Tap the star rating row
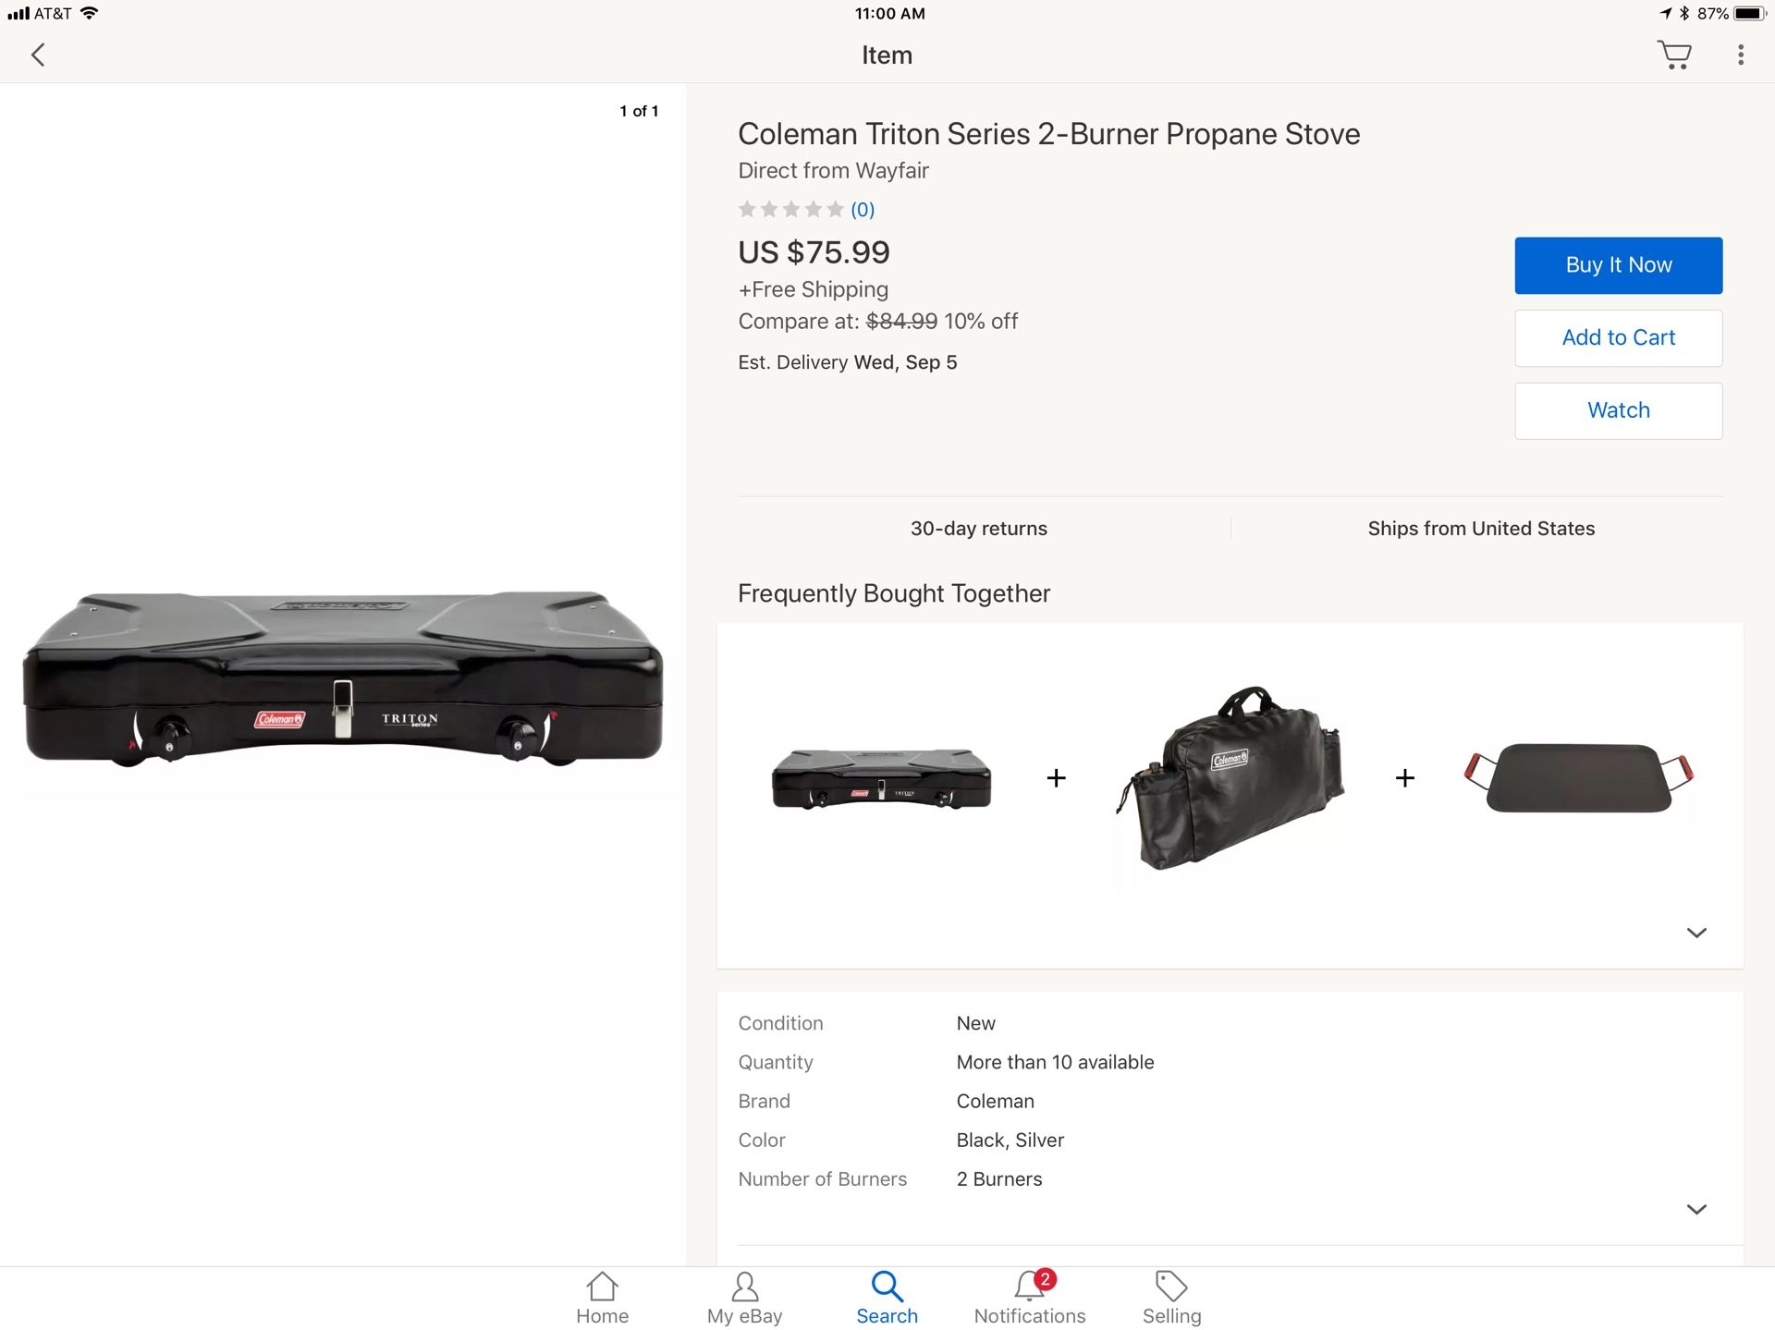Viewport: 1775px width, 1330px height. pyautogui.click(x=790, y=210)
